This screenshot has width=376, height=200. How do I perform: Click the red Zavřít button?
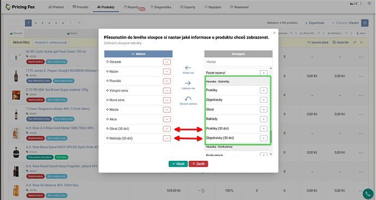[198, 164]
